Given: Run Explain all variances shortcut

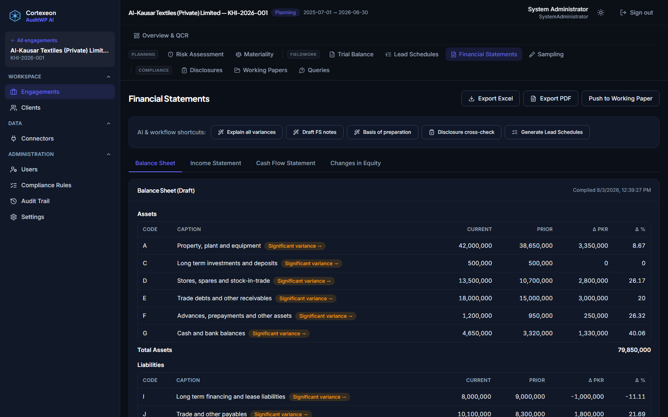Looking at the screenshot, I should click(247, 132).
